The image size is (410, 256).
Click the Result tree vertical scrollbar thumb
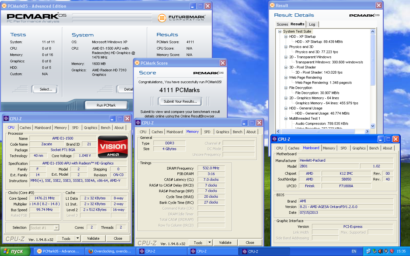point(373,60)
